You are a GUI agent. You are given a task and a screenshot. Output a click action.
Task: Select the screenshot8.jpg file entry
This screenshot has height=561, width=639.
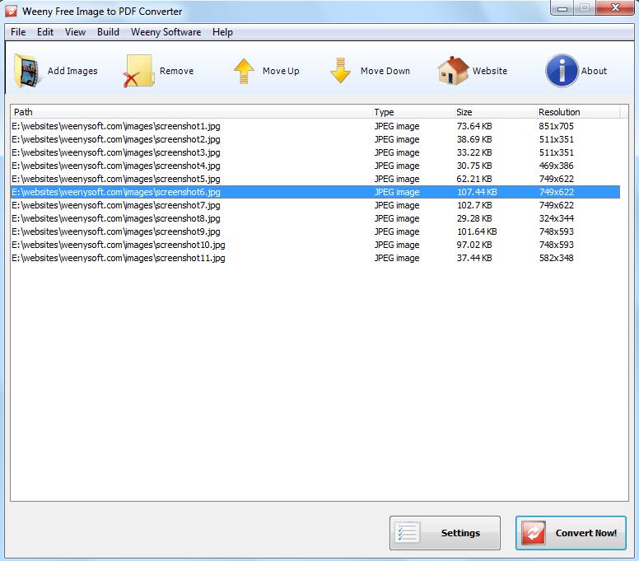(116, 218)
